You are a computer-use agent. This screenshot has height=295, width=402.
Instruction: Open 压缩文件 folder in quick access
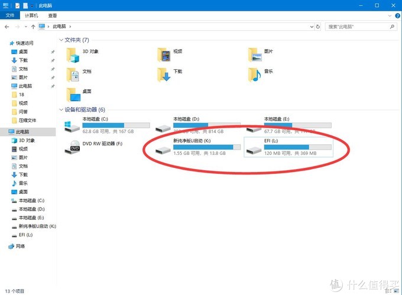pyautogui.click(x=24, y=120)
